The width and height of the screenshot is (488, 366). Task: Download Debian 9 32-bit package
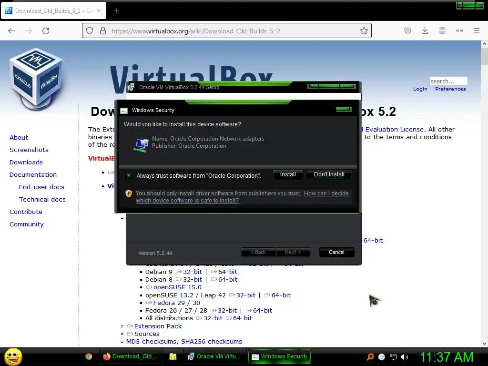[x=193, y=272]
